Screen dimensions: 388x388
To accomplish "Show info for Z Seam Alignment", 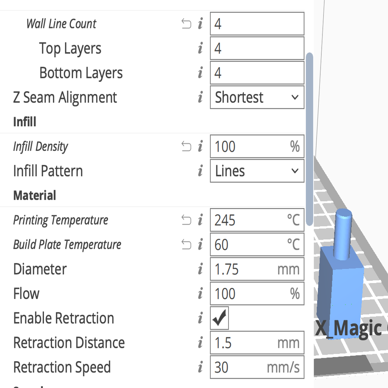I will (200, 97).
